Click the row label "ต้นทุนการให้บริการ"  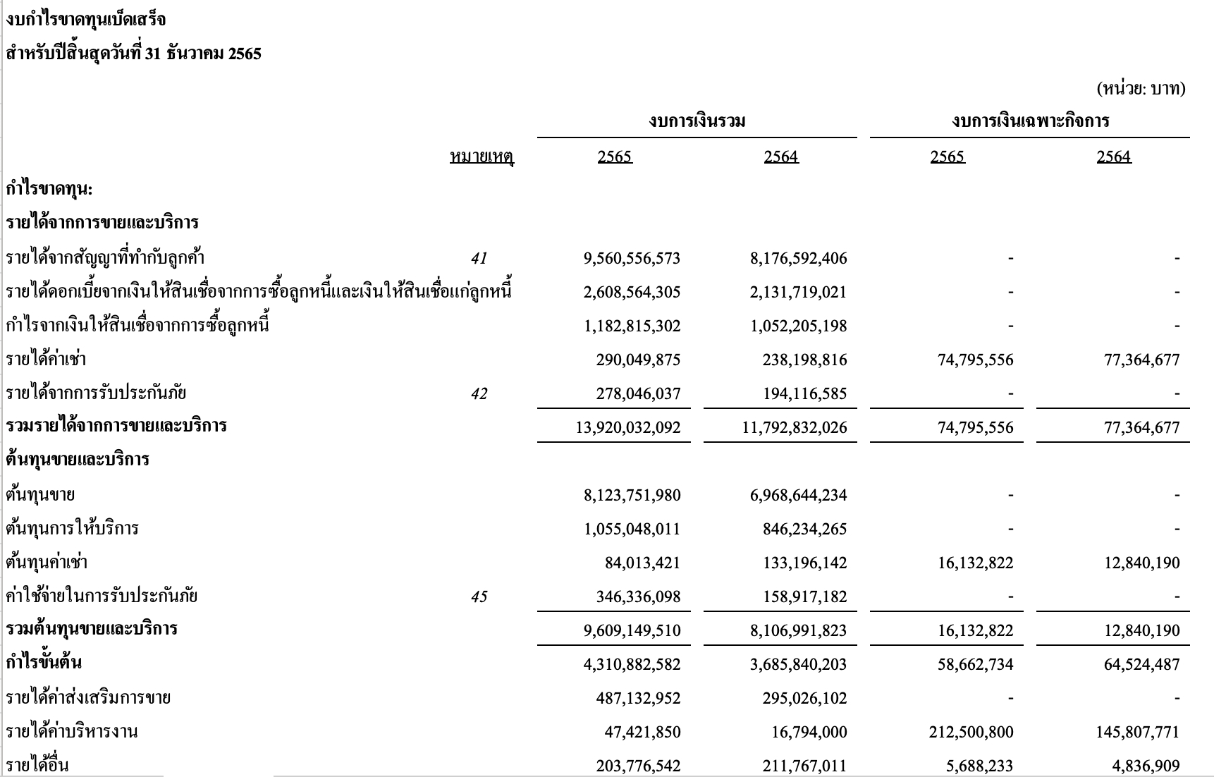tap(72, 529)
